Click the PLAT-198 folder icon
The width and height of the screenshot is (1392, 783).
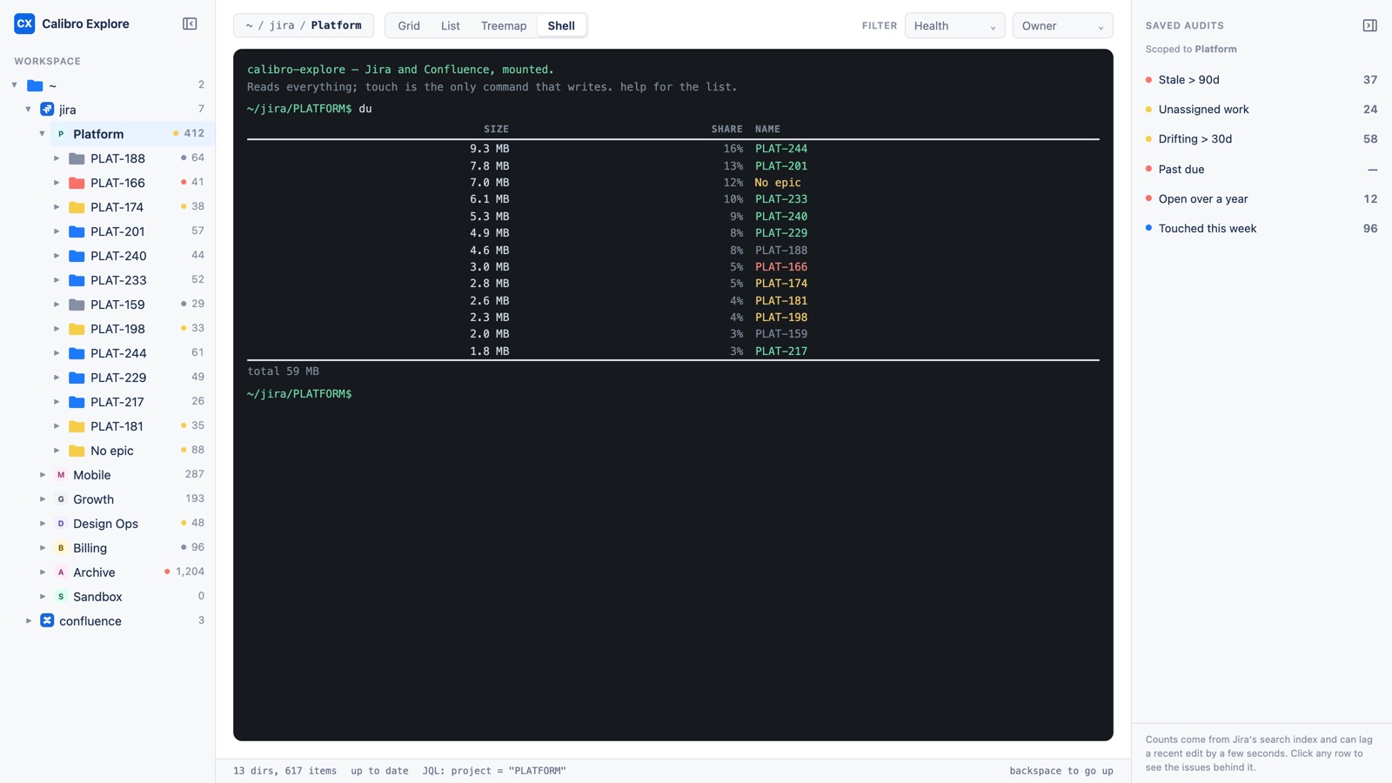click(x=77, y=329)
